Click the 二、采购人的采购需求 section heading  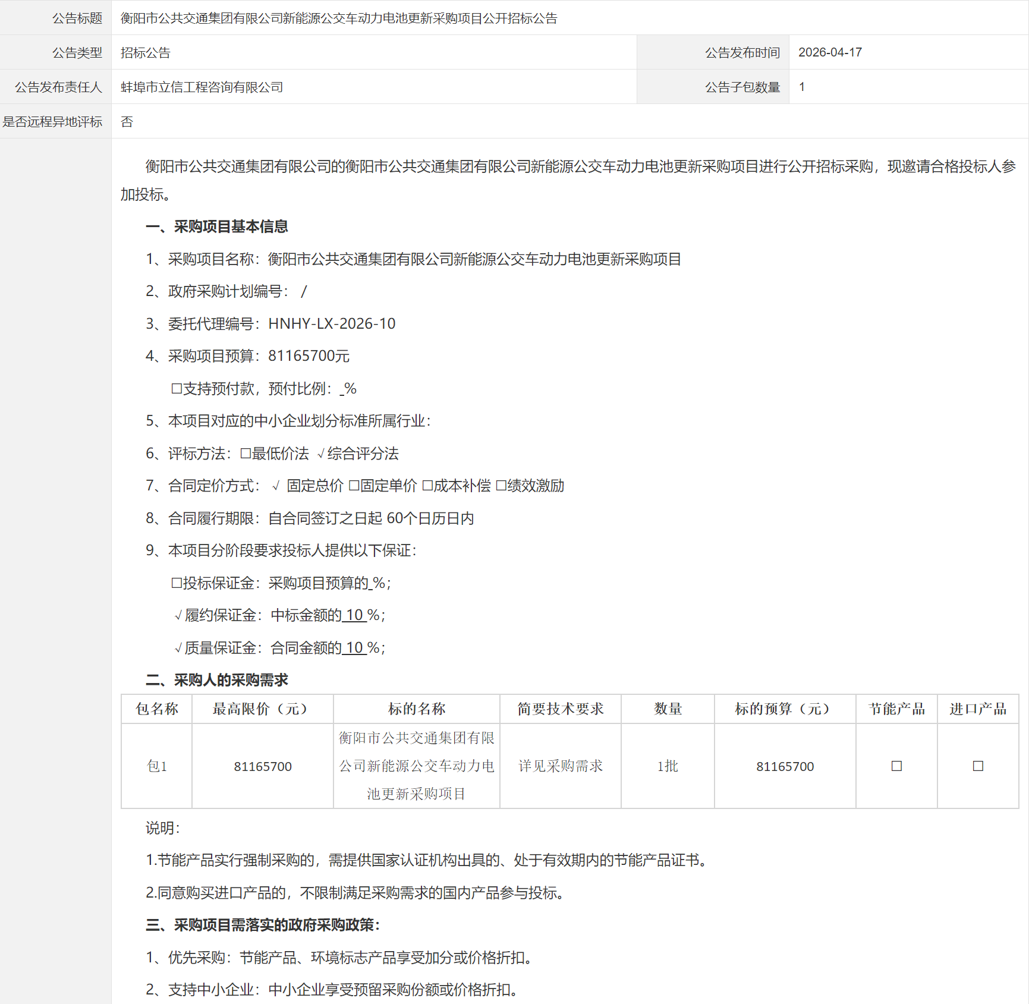pos(217,680)
